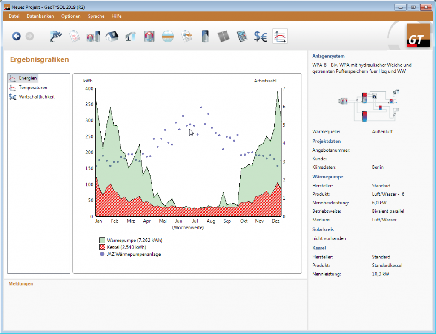Open the Datenbanken menu
Image resolution: width=436 pixels, height=334 pixels.
coord(40,16)
